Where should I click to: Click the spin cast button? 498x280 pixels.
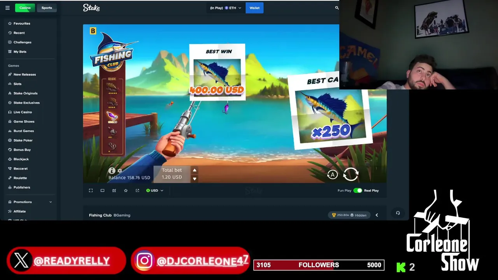[x=351, y=174]
